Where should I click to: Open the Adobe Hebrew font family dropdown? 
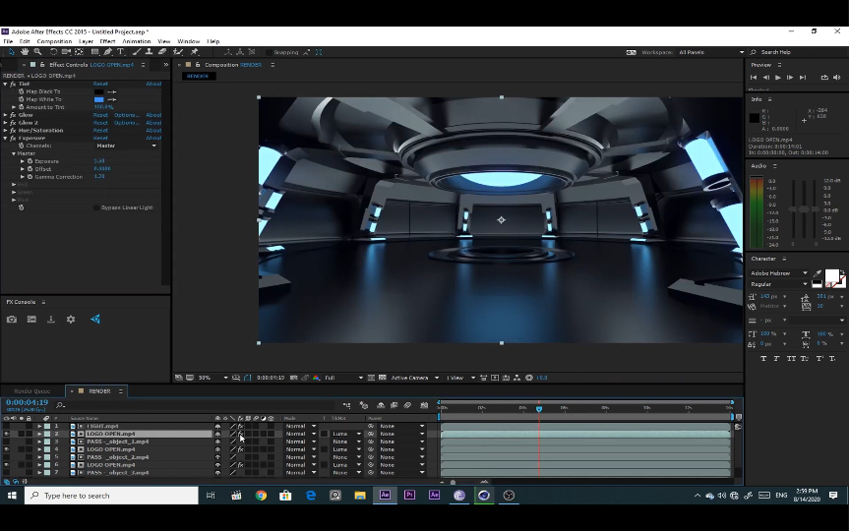[x=805, y=273]
